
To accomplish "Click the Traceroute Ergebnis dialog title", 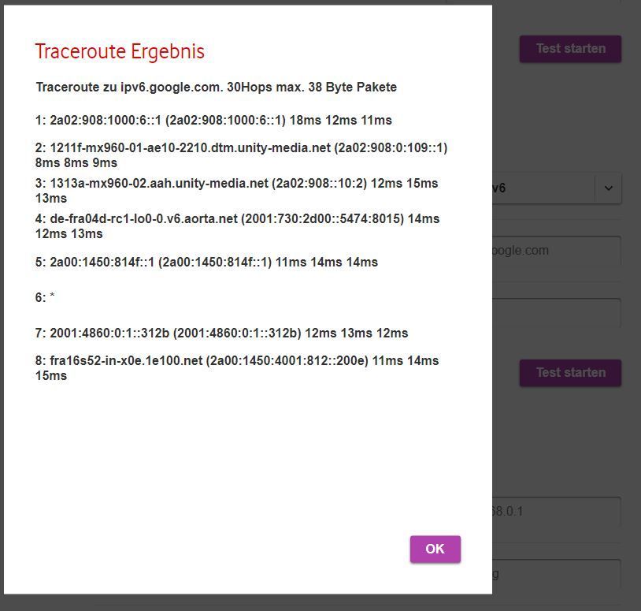I will 119,50.
